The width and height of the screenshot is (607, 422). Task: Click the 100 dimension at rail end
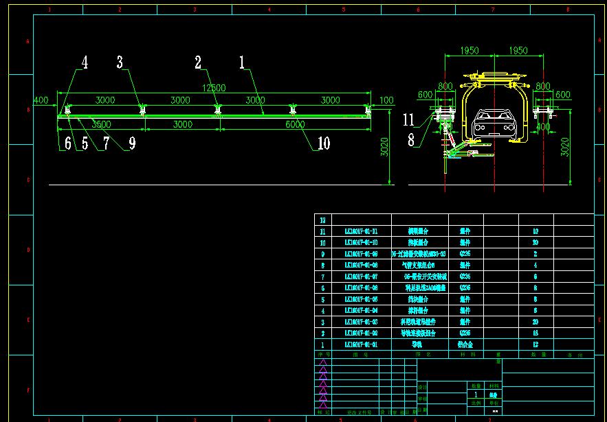(x=386, y=100)
